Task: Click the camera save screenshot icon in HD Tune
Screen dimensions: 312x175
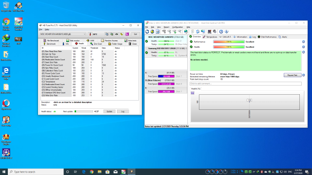Action: pyautogui.click(x=117, y=34)
